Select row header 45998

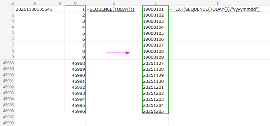(7, 123)
